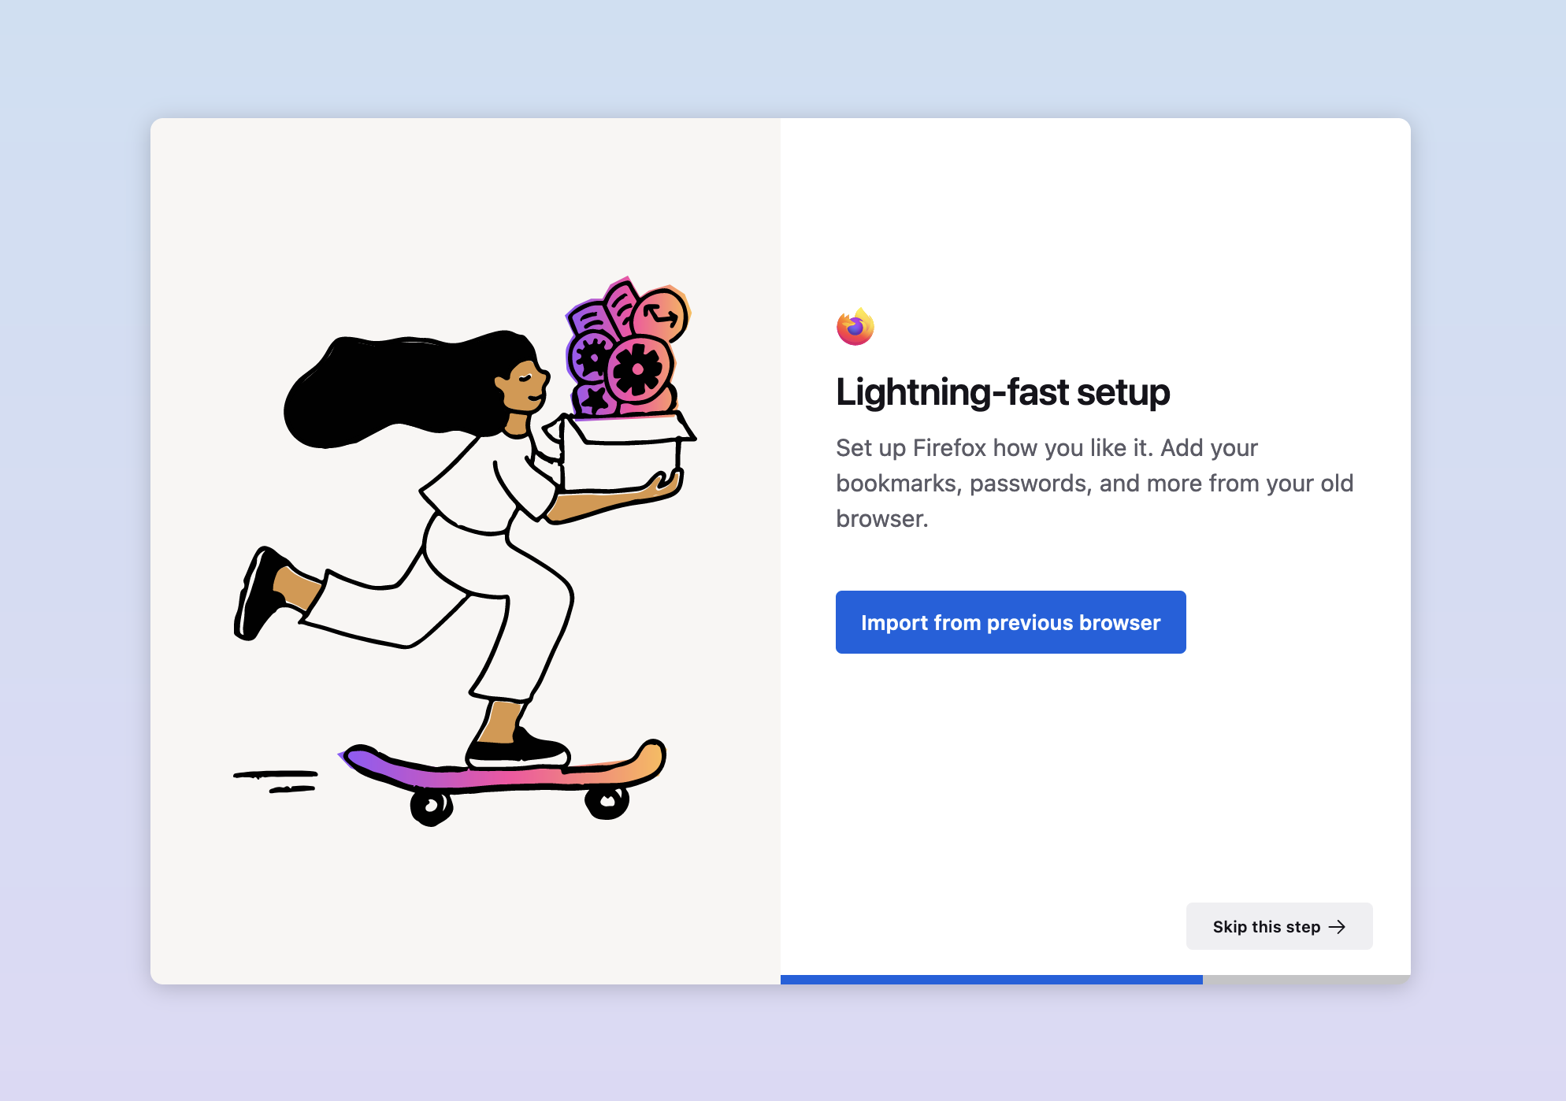
Task: Click the clock history icon in the illustration
Action: pyautogui.click(x=660, y=317)
